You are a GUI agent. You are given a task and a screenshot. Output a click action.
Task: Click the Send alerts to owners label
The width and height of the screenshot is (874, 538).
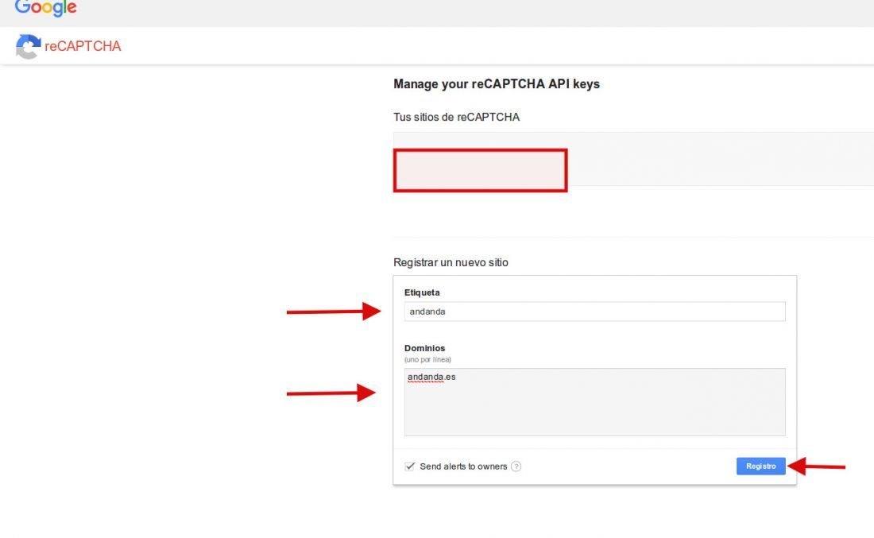463,466
